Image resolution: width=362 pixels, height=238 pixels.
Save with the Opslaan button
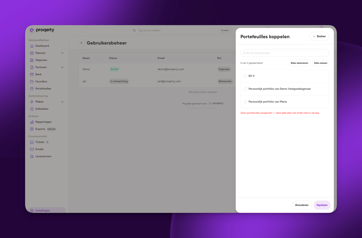tap(322, 205)
